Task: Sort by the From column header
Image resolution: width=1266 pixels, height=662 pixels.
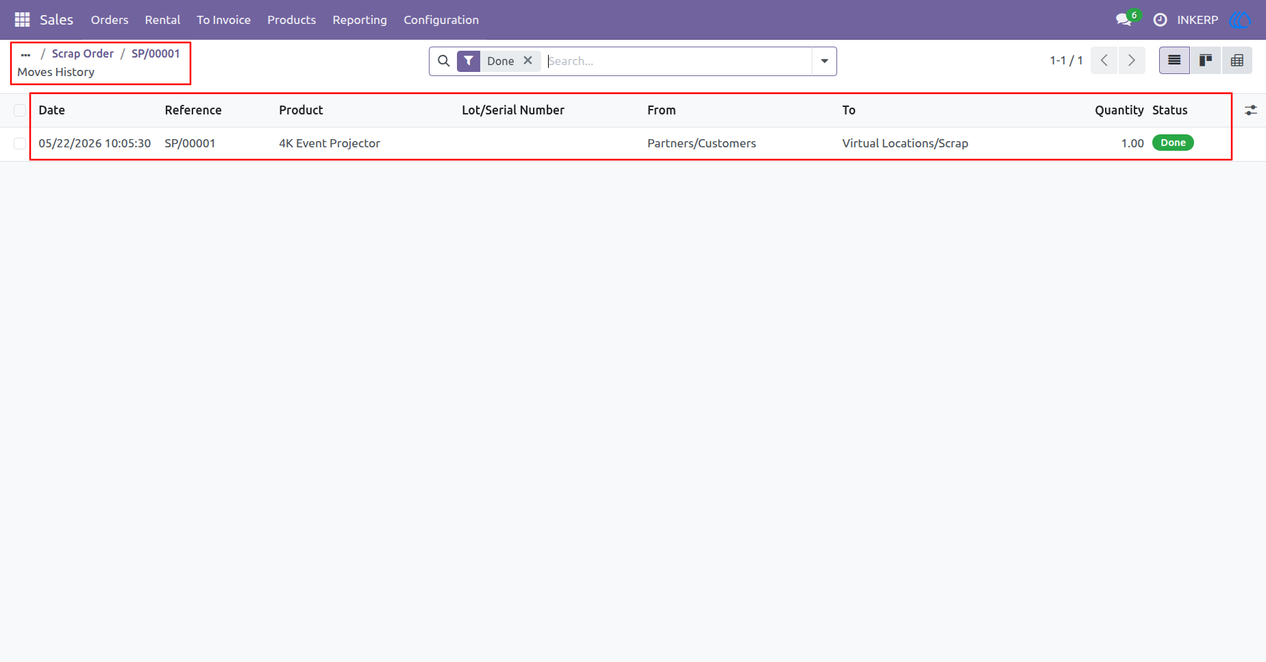Action: [662, 110]
